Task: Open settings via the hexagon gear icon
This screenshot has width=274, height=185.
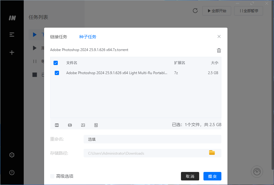Action: [x=12, y=155]
